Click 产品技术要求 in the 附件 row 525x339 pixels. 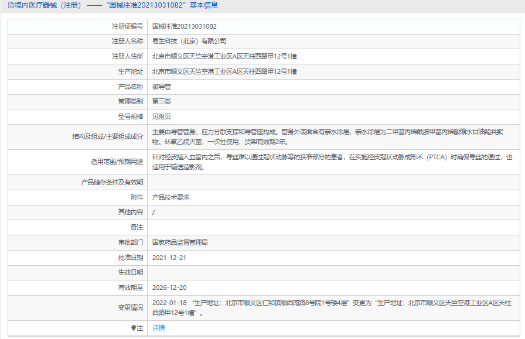pyautogui.click(x=171, y=197)
